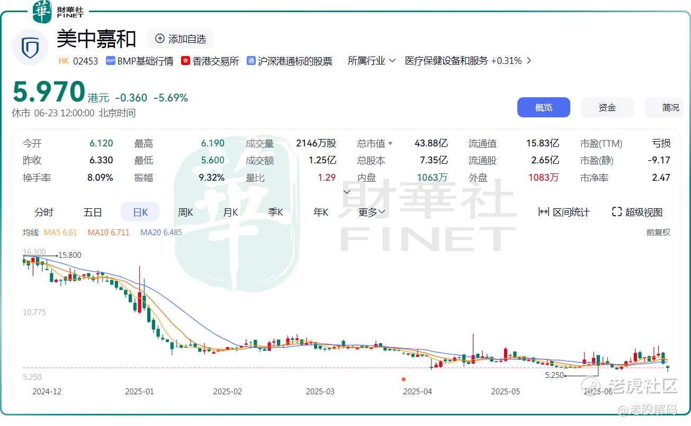Click the 最低 value 5.600
Screen dimensions: 691x426
point(213,160)
